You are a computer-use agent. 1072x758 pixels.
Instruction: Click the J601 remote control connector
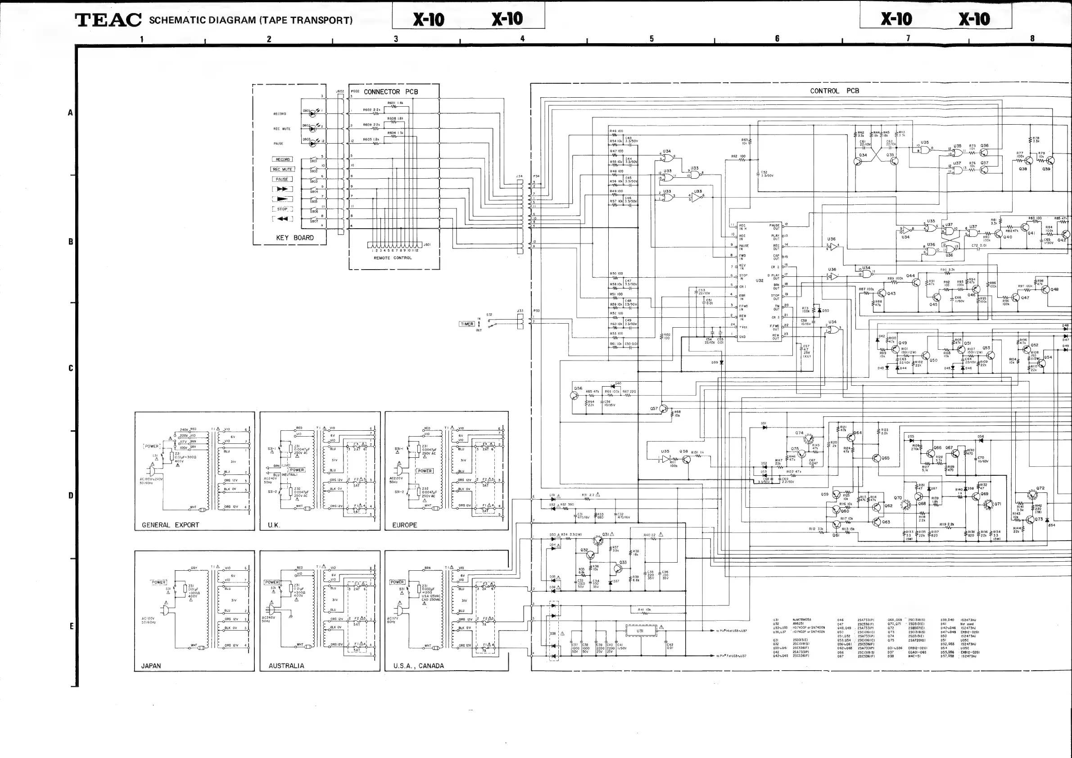point(394,245)
